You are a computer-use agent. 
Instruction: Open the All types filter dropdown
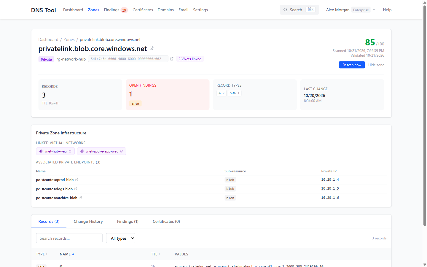pyautogui.click(x=121, y=238)
